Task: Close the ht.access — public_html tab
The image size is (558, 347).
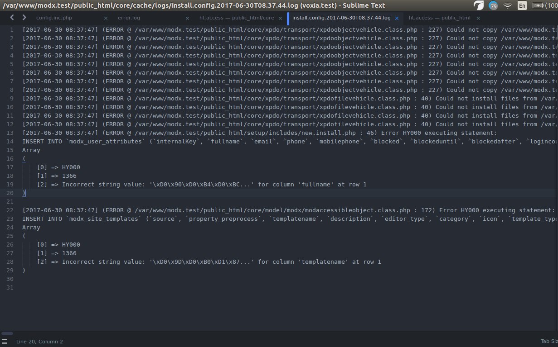Action: (477, 18)
